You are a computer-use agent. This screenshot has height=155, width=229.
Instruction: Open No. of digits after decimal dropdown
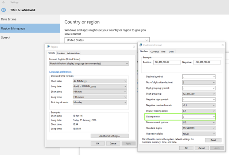tap(199, 82)
